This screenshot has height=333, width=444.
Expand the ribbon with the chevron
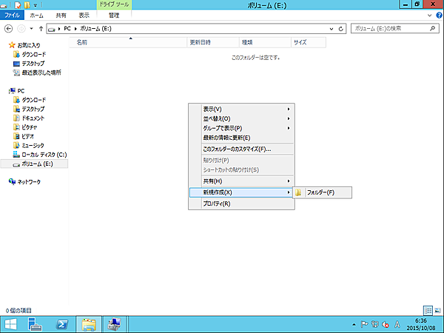click(x=429, y=16)
